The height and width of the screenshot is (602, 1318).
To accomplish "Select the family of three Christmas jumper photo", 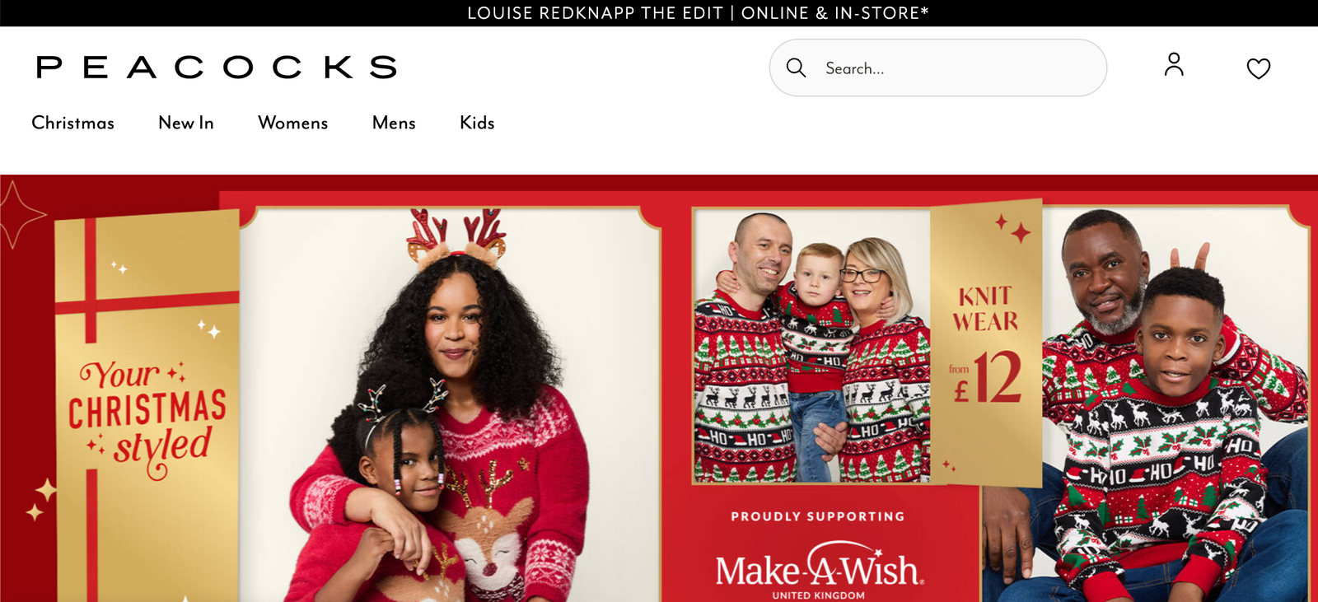I will 811,345.
